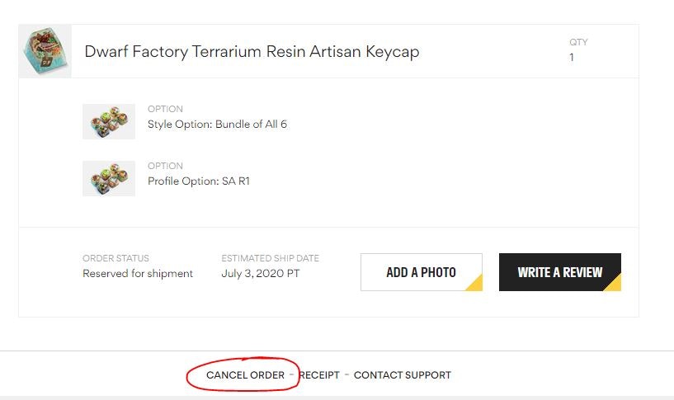Click the yellow corner on Add a Photo
Viewport: 674px width, 400px height.
click(x=473, y=282)
